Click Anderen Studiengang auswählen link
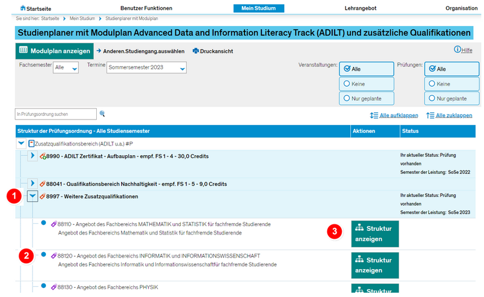 tap(143, 52)
